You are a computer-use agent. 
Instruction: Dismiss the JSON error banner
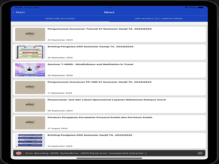(x=200, y=153)
